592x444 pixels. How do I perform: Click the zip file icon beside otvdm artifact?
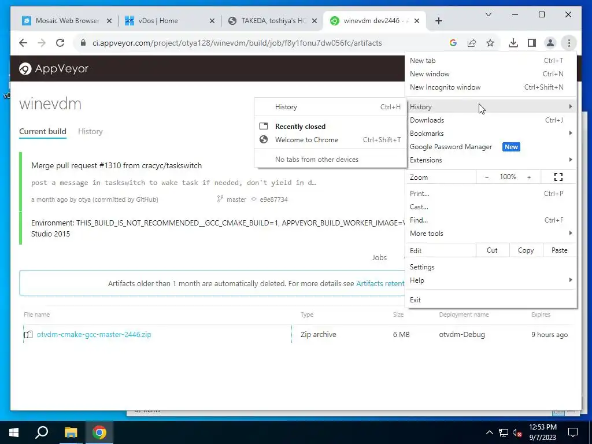pos(28,335)
